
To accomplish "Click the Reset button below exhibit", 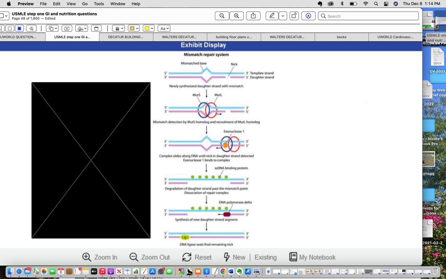I will pyautogui.click(x=197, y=257).
